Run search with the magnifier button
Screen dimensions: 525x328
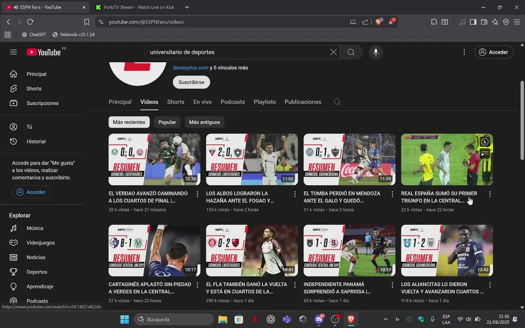point(351,52)
